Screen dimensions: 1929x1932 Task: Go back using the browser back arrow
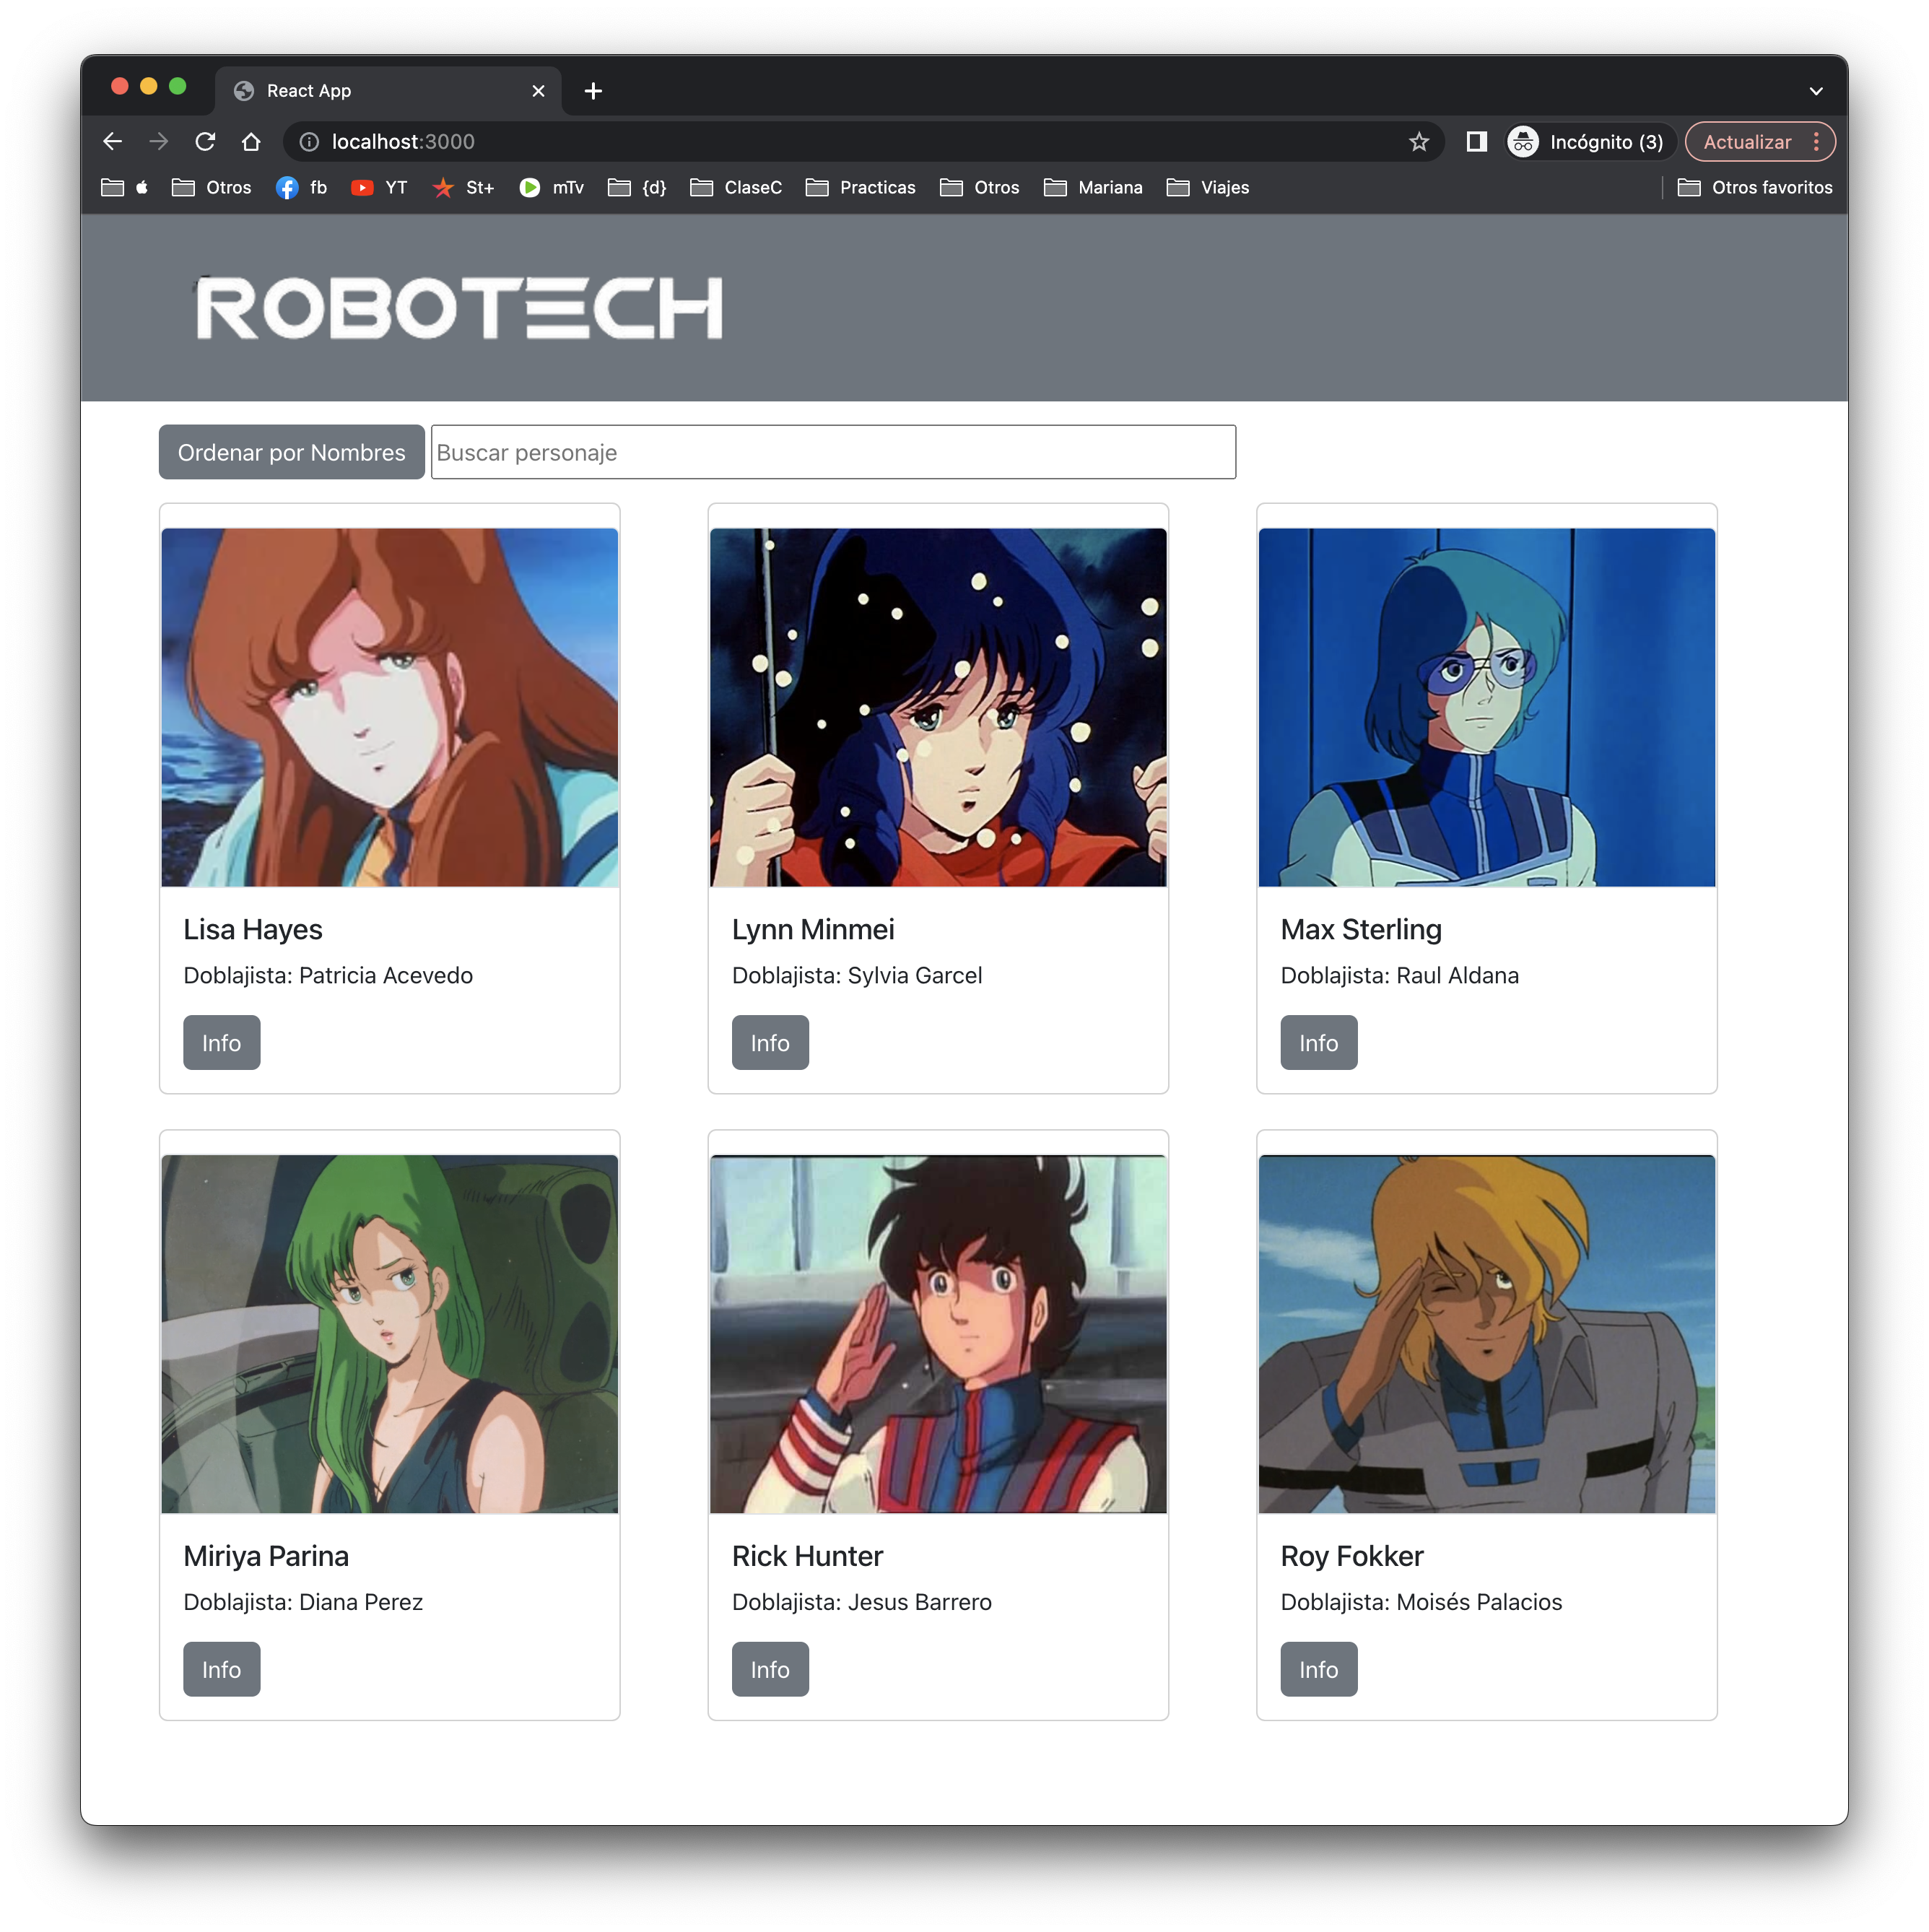tap(112, 142)
